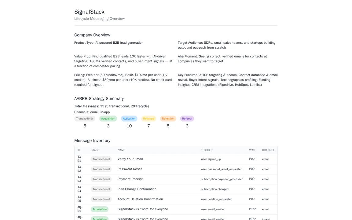Click the CHANNEL column header
This screenshot has width=352, height=220.
(x=268, y=150)
